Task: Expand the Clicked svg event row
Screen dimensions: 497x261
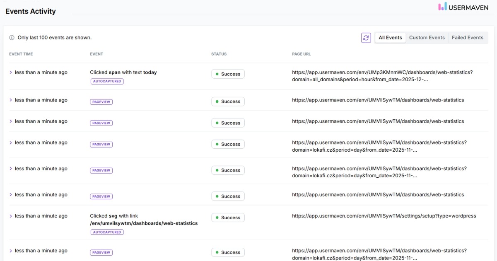Action: coord(10,215)
